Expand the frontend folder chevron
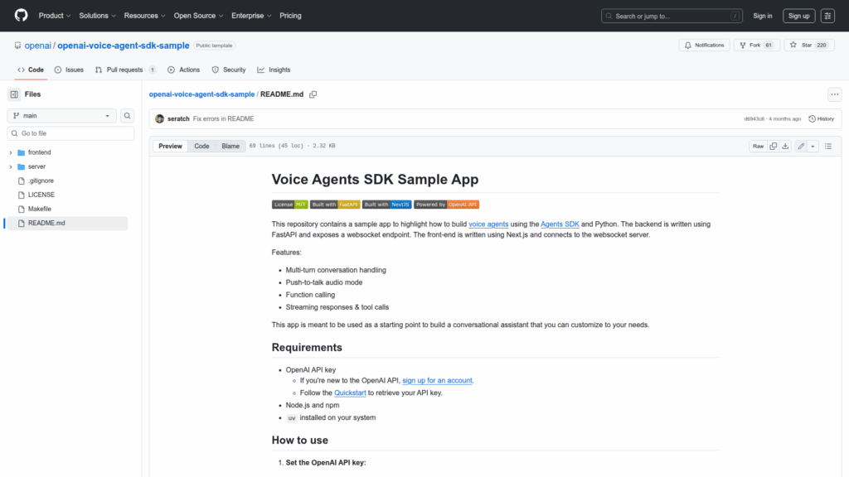The height and width of the screenshot is (477, 849). 11,153
